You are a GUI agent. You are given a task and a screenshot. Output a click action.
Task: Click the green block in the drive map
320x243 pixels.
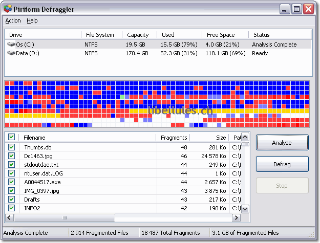[x=122, y=97]
